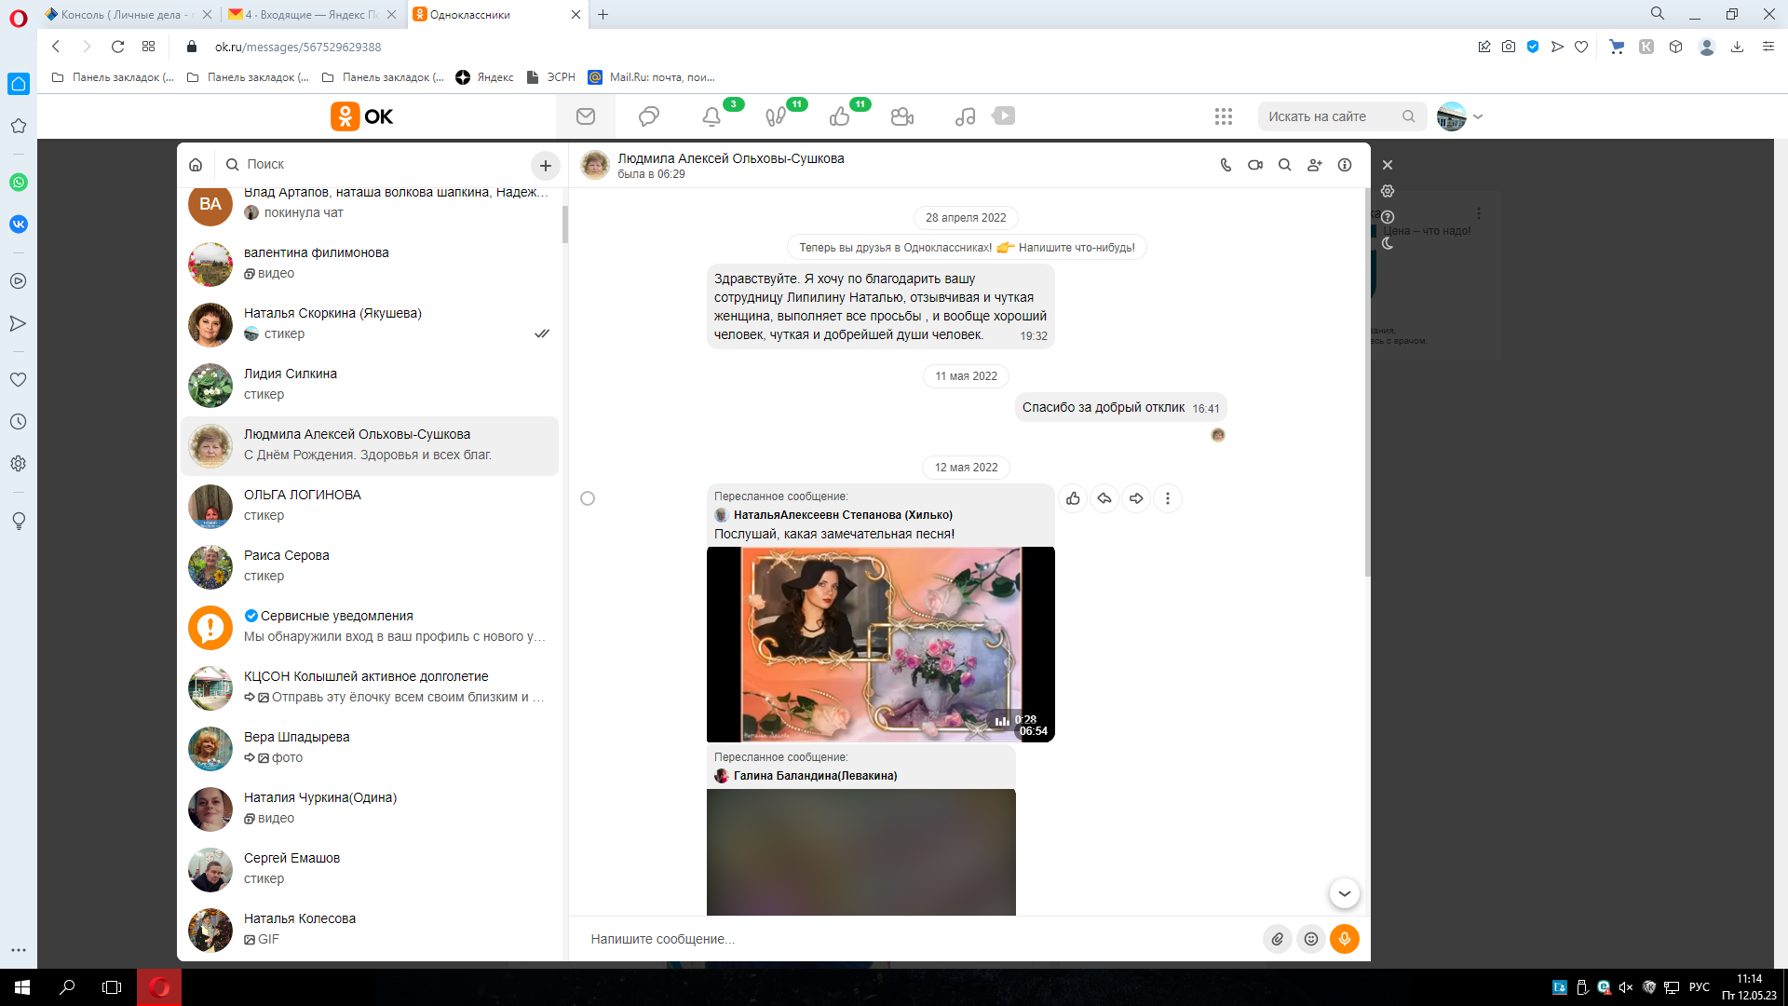Image resolution: width=1788 pixels, height=1006 pixels.
Task: Open НатальяАлексеевн Степанова (Хилько) sender link
Action: (x=843, y=515)
